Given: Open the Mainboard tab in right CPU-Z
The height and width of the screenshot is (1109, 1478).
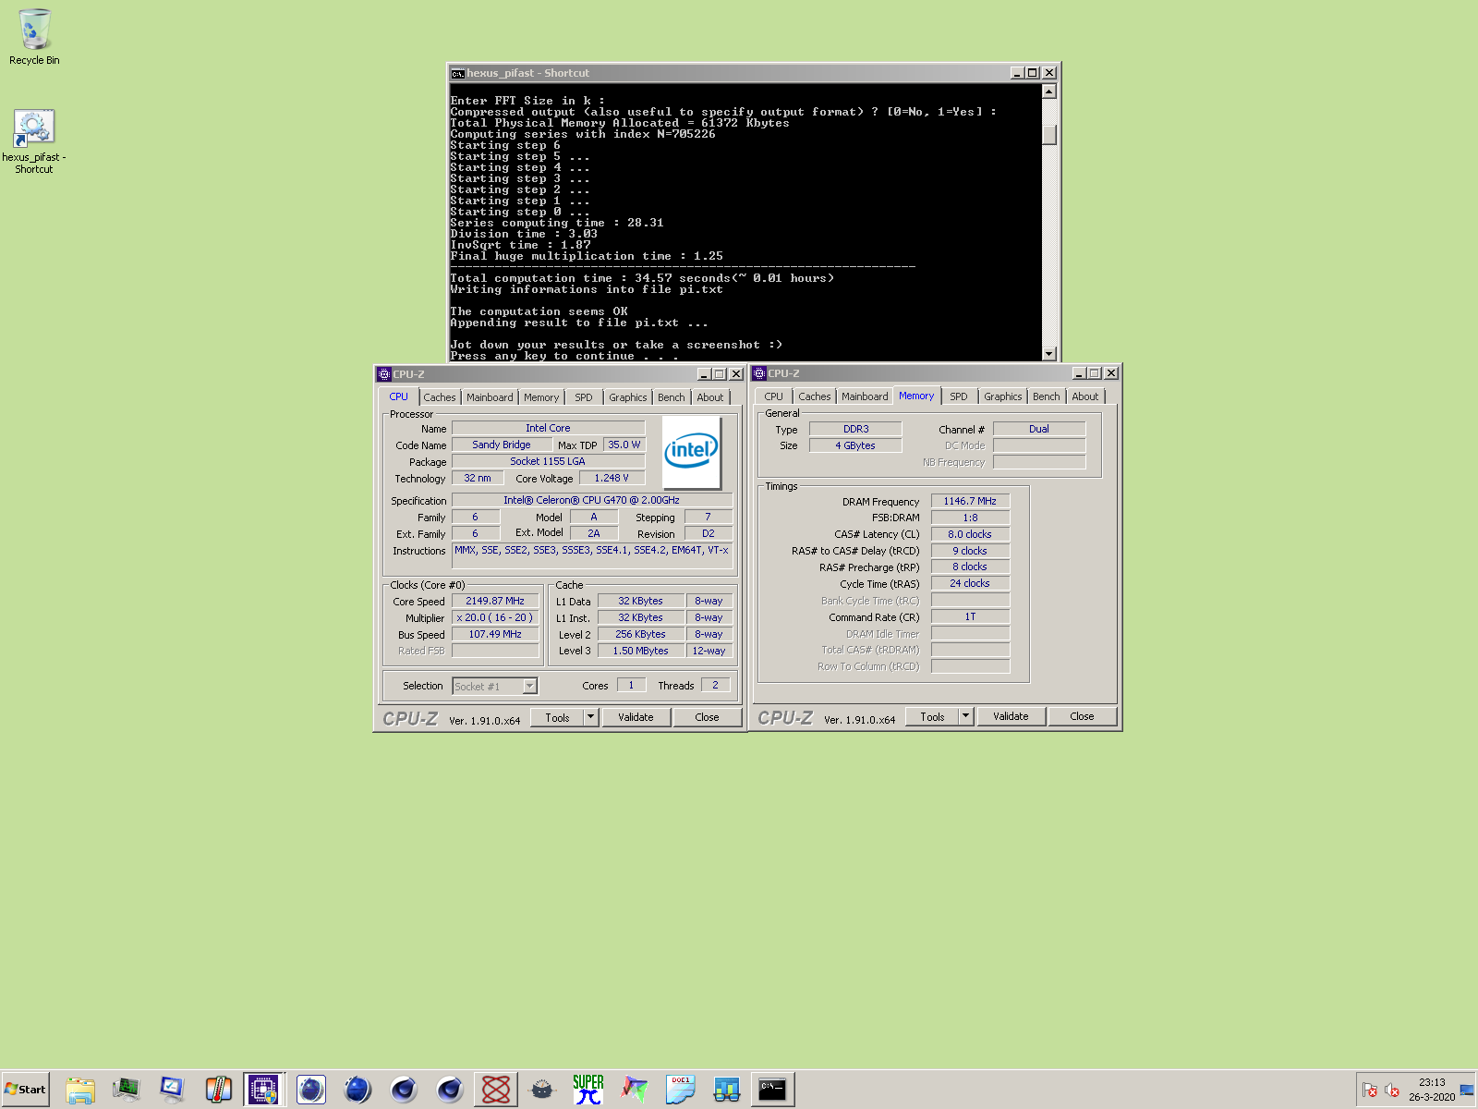Looking at the screenshot, I should 865,396.
